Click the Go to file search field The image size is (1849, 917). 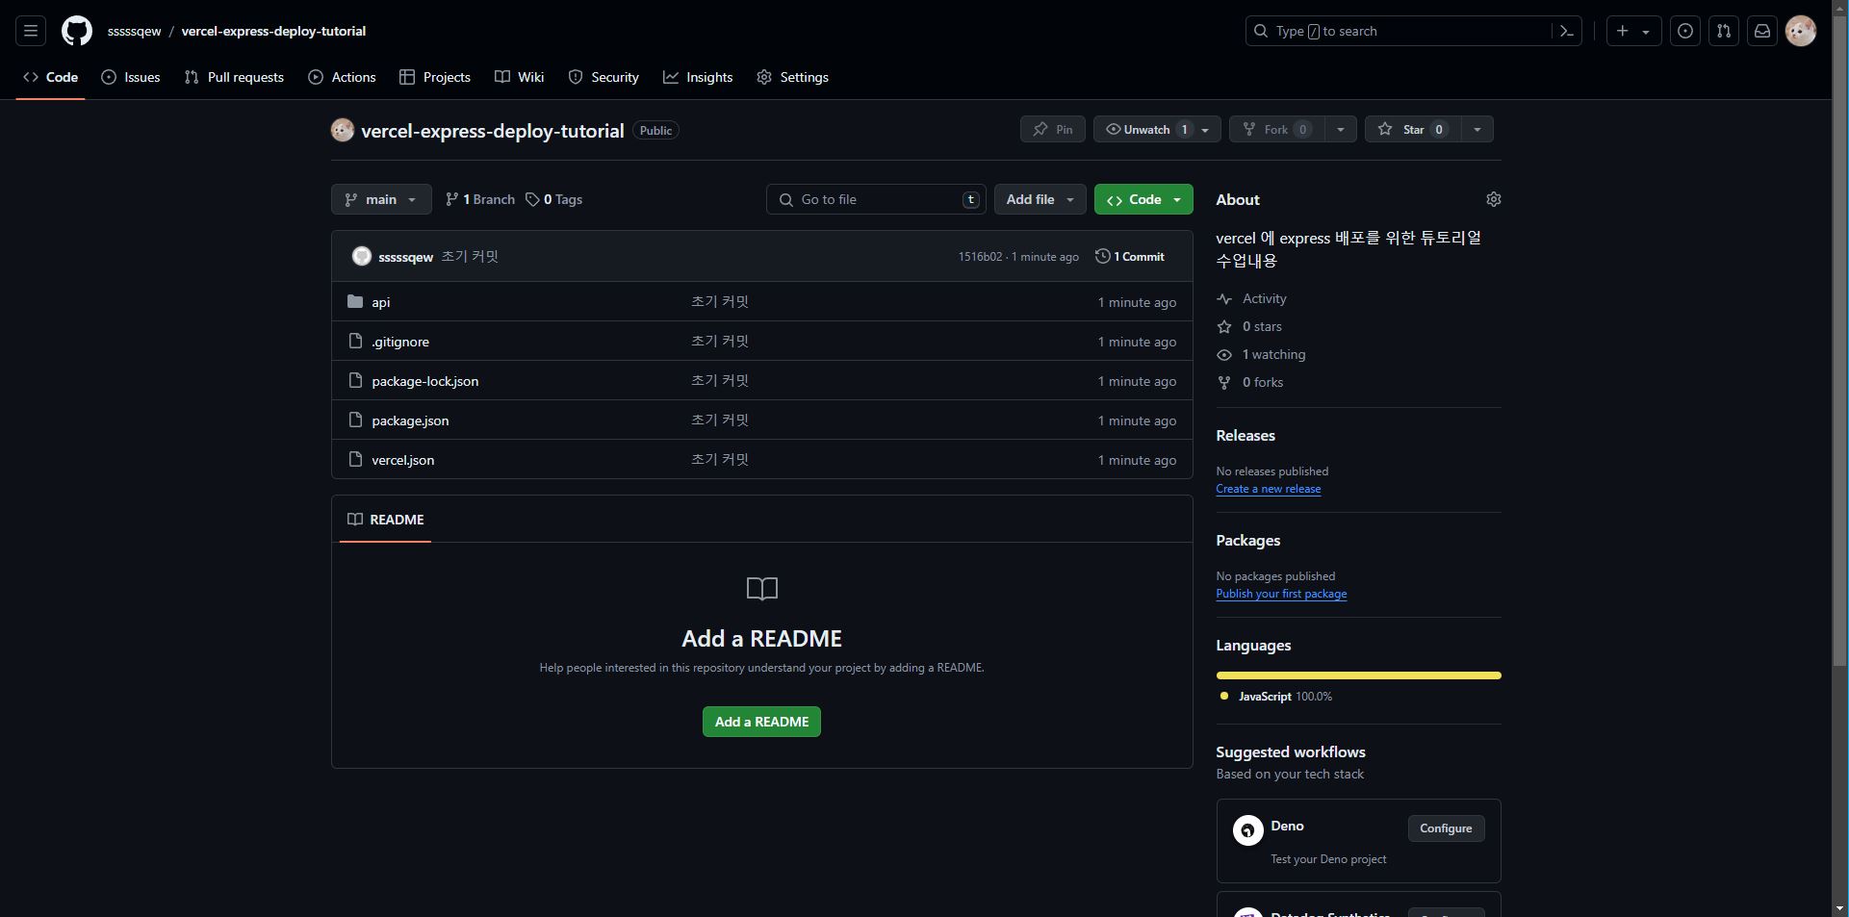tap(876, 199)
